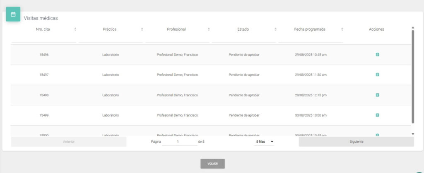Click the scrollbar down arrow

click(412, 134)
